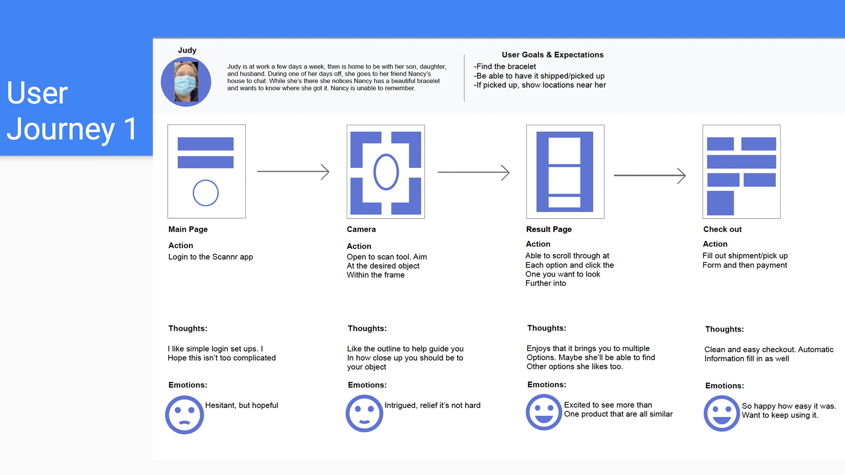Click 'Be able to have it shipped/picked up'
Viewport: 845px width, 475px height.
pyautogui.click(x=539, y=76)
